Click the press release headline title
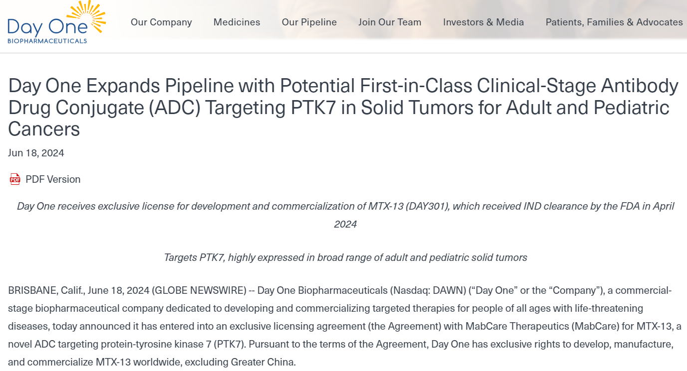687x371 pixels. [x=343, y=108]
